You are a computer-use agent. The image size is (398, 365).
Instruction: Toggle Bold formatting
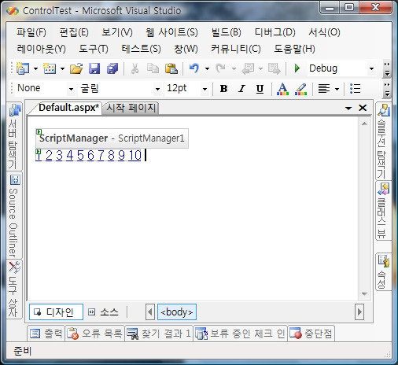coord(223,89)
